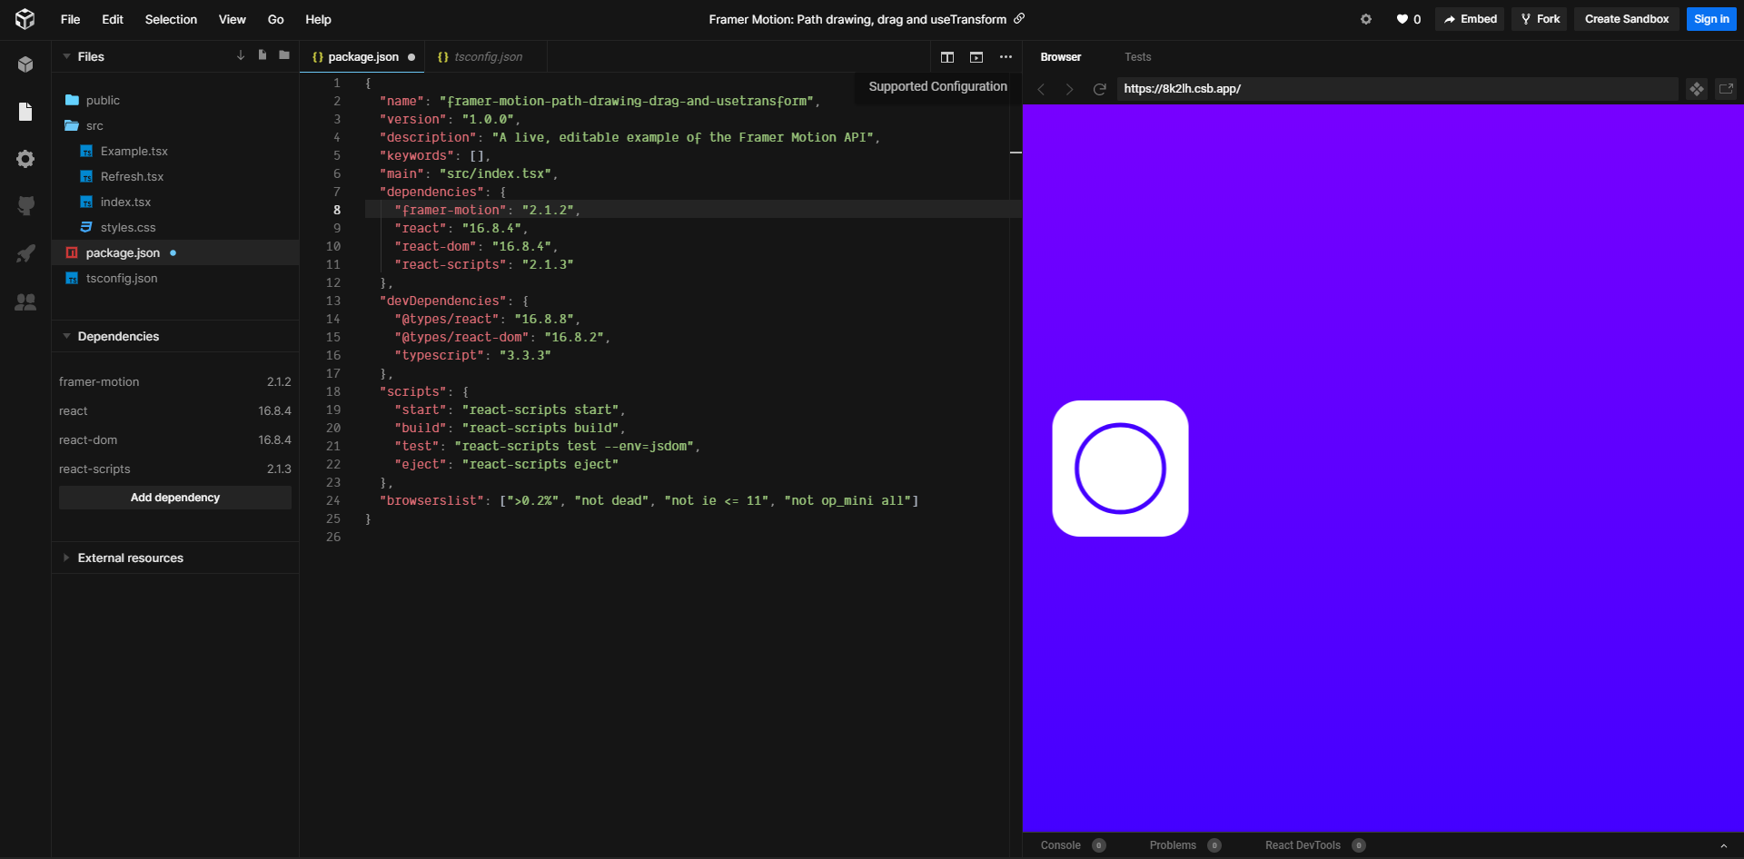1744x859 pixels.
Task: Open the GitHub panel in sidebar
Action: pyautogui.click(x=25, y=206)
